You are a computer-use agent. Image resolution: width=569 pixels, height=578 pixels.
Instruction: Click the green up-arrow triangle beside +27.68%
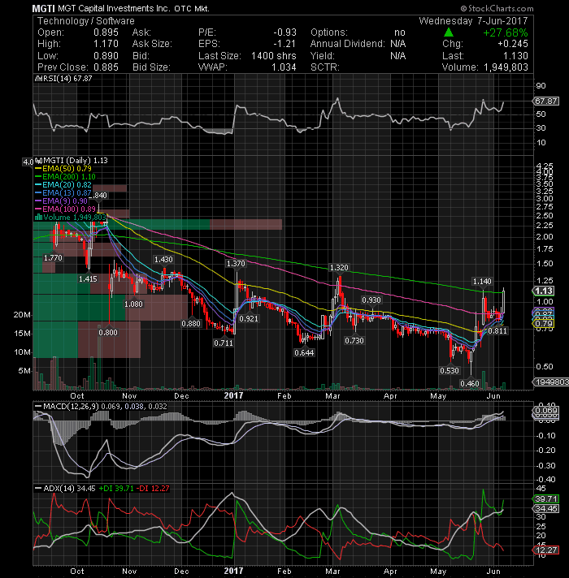tap(449, 32)
